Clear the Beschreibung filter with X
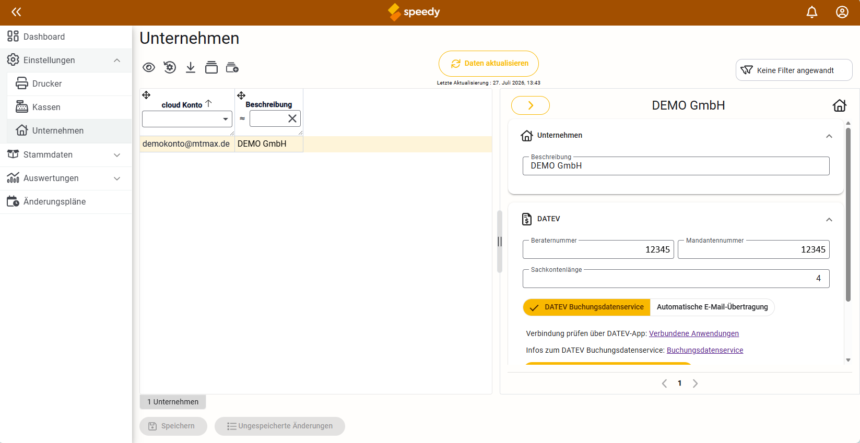This screenshot has width=860, height=443. click(x=292, y=118)
